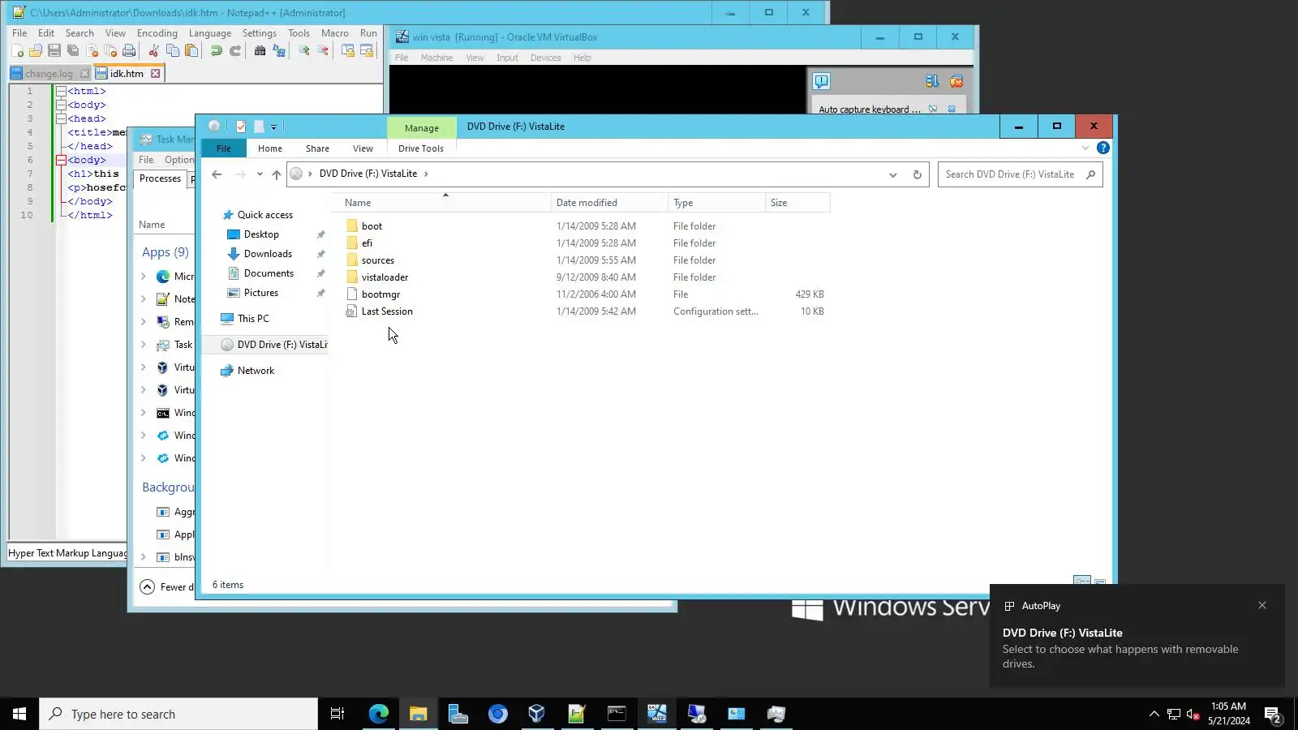Click the Zoom Out icon in Notepad++

pyautogui.click(x=323, y=51)
